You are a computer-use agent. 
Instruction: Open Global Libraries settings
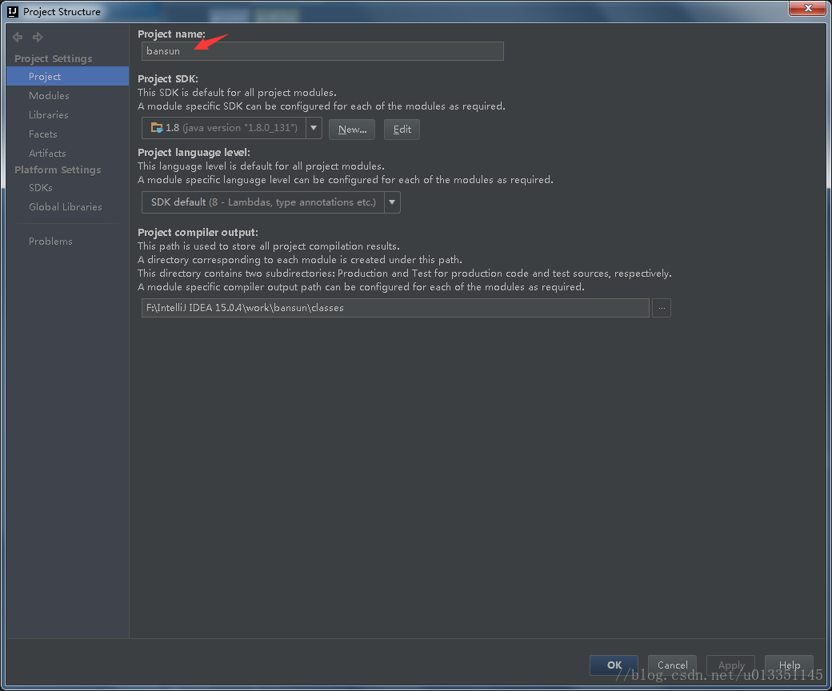click(x=66, y=207)
